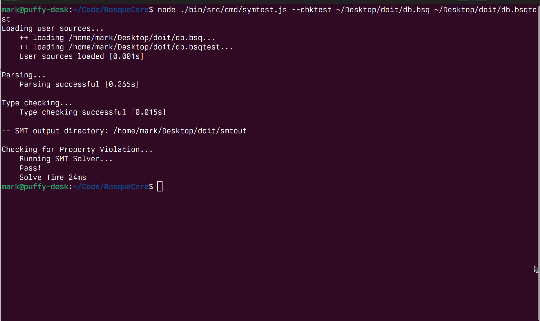Click the ~/Desktop/doit/db.bsq argument in command
The image size is (540, 321).
(383, 10)
